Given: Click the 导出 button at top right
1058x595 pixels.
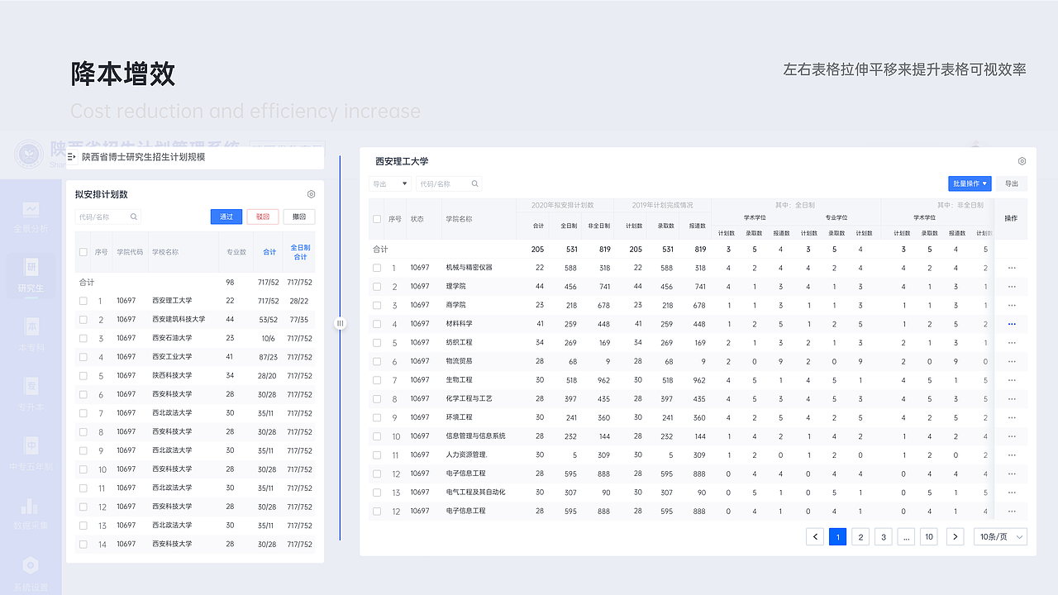Looking at the screenshot, I should (1012, 183).
